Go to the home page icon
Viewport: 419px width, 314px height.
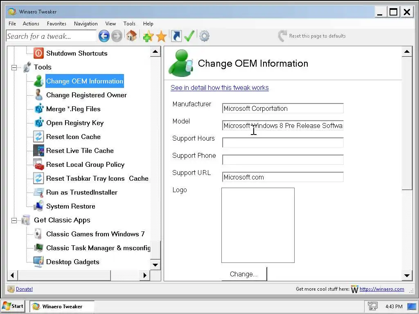point(131,36)
